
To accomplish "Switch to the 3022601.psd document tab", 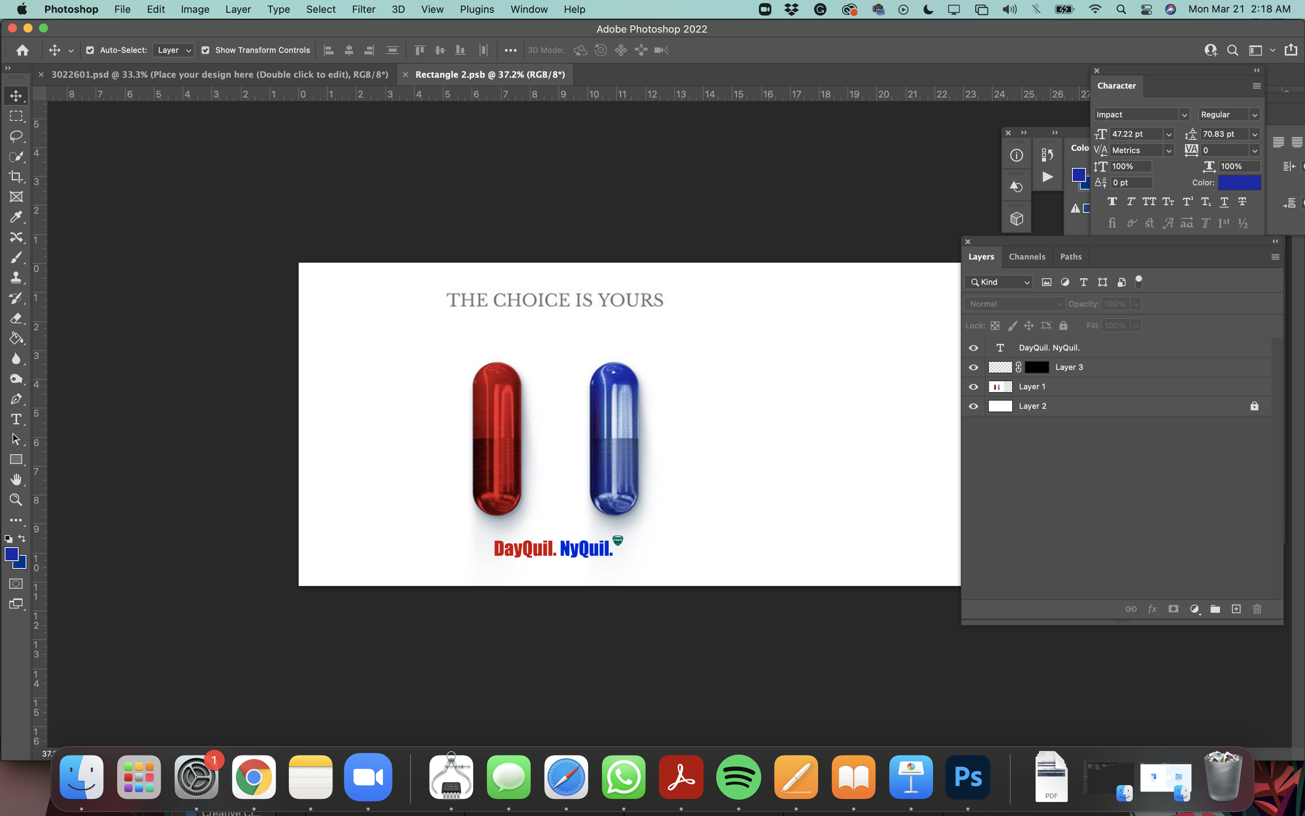I will [x=219, y=75].
